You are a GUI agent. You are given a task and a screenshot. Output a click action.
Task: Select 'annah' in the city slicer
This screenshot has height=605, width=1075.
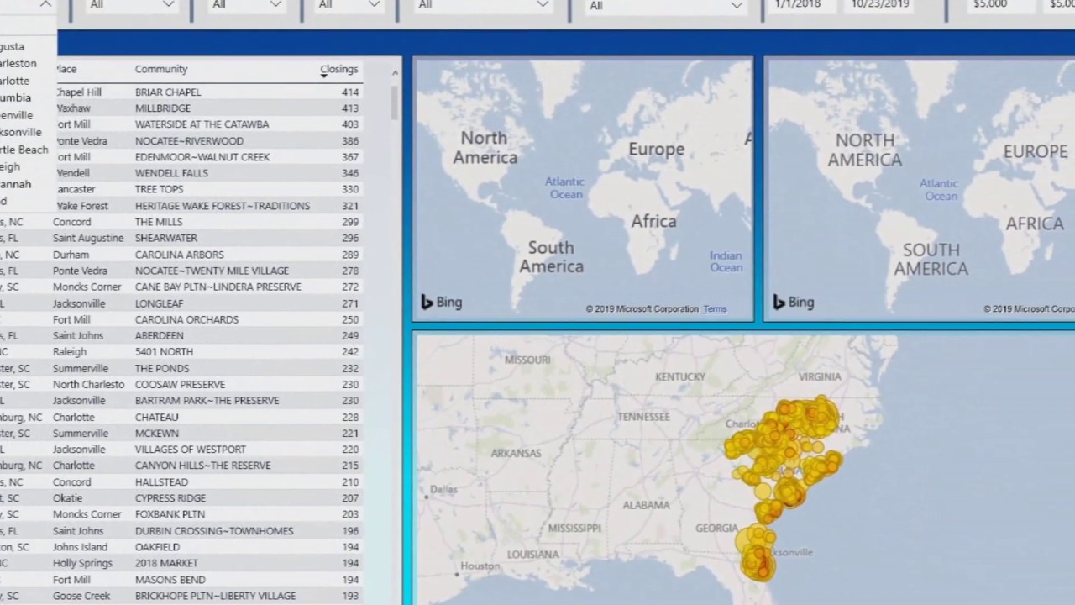16,184
